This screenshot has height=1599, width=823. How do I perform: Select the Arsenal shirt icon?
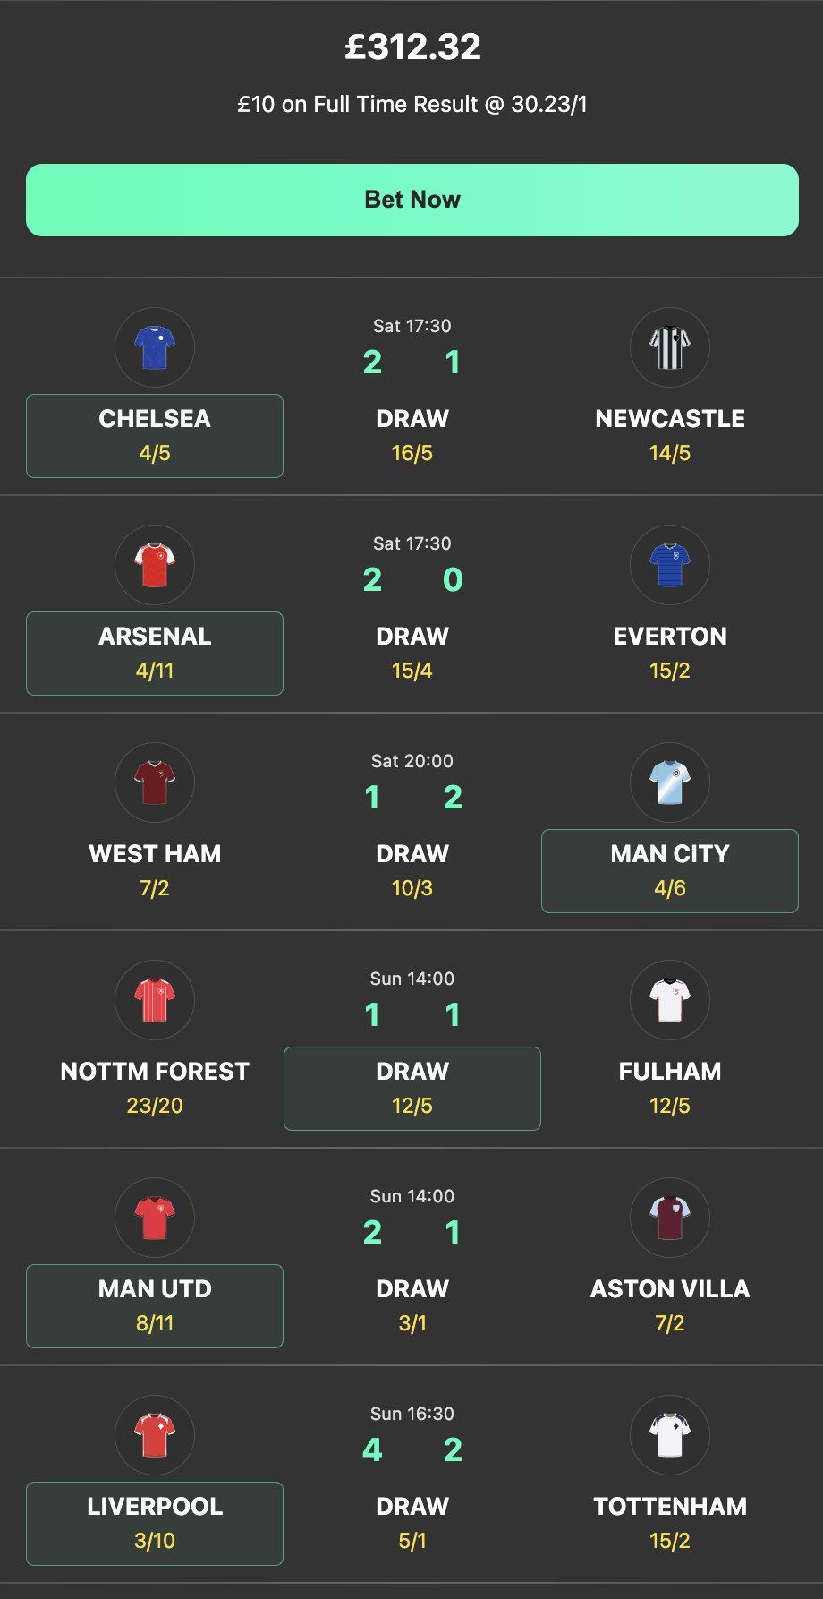(154, 565)
